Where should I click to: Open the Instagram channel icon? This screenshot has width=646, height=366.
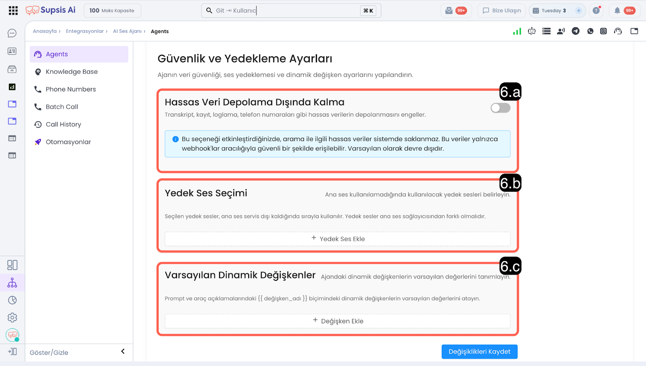click(x=603, y=31)
